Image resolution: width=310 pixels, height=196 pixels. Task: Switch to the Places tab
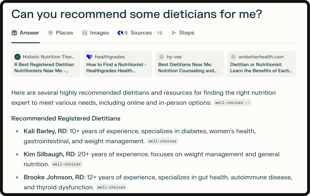coord(64,33)
